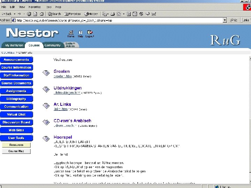Open the Staff Information sidebar button
The height and width of the screenshot is (188, 251).
point(16,75)
